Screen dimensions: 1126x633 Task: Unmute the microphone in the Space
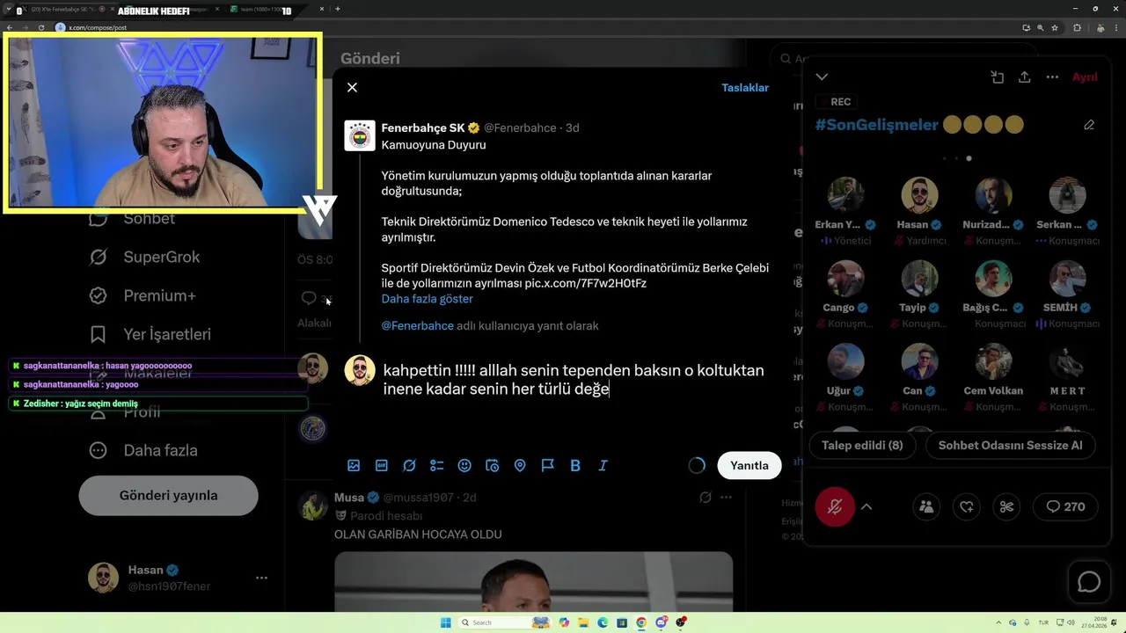point(835,506)
